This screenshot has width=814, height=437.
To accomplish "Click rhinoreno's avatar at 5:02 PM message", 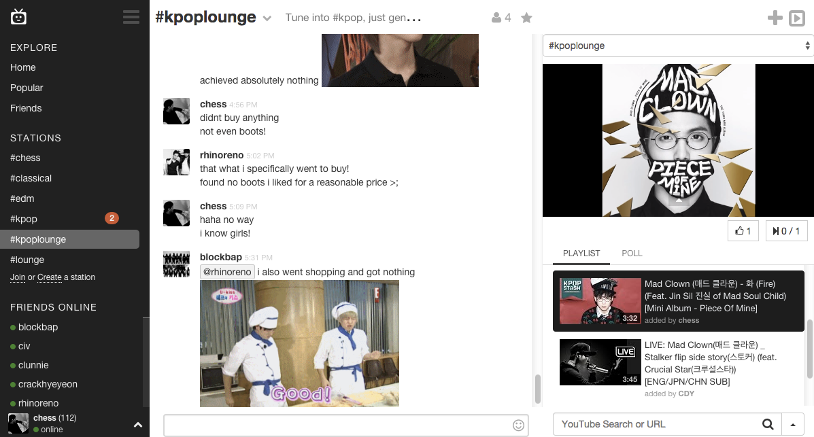I will click(177, 162).
